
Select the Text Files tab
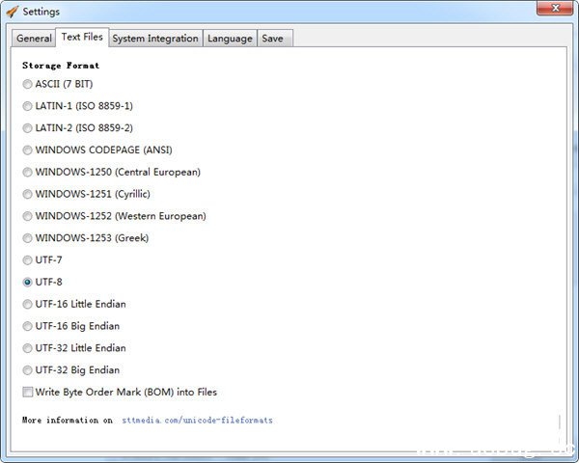(x=82, y=37)
